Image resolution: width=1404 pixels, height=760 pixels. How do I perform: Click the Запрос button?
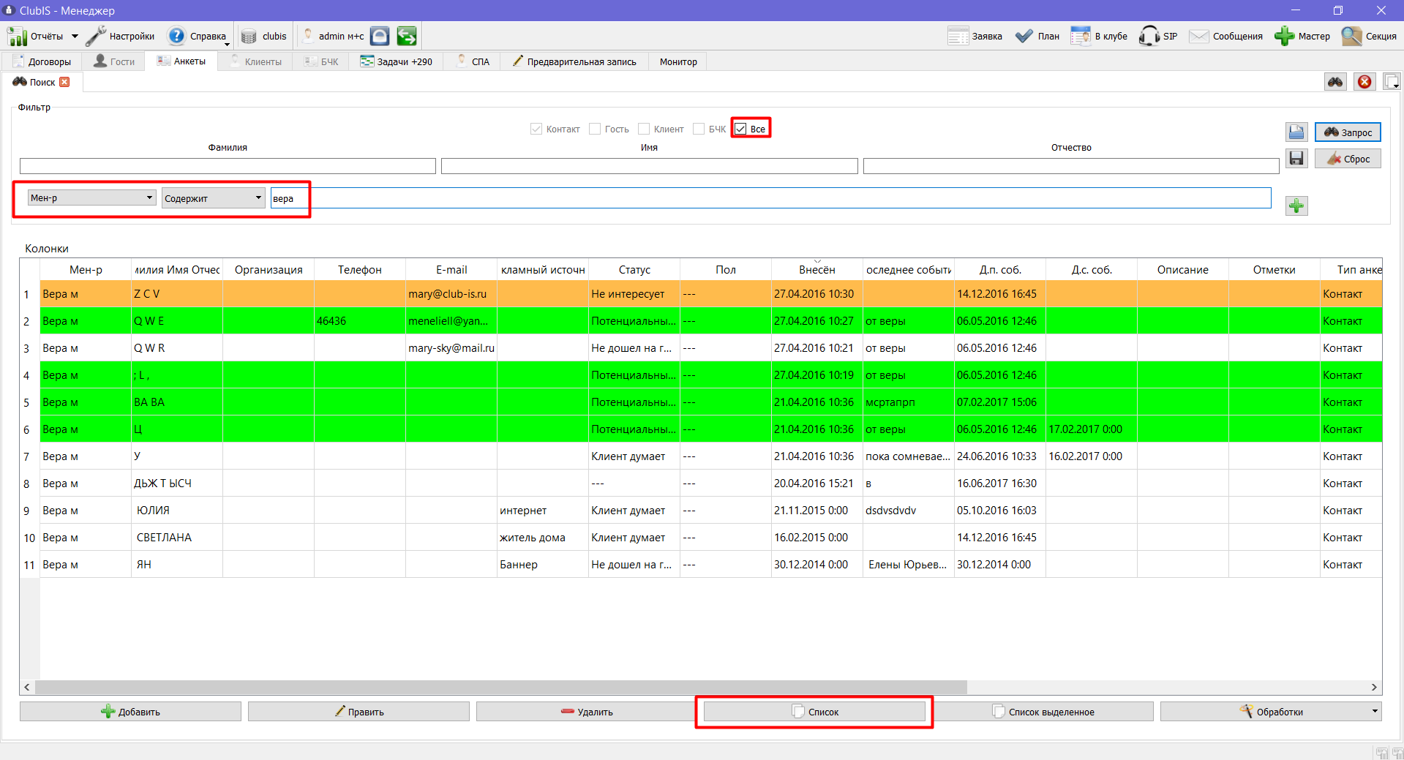1348,132
